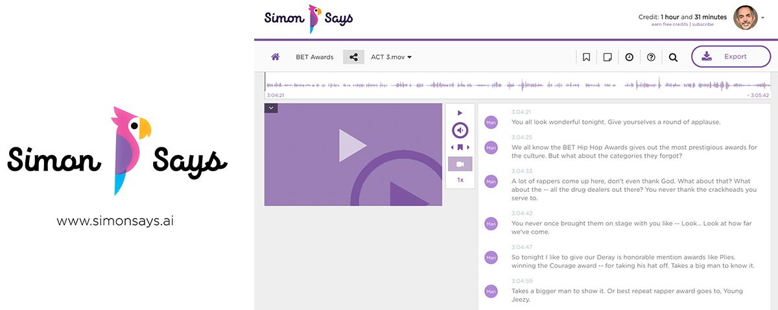The image size is (778, 310).
Task: Click the 3:04:59 transcript timestamp
Action: (x=521, y=281)
